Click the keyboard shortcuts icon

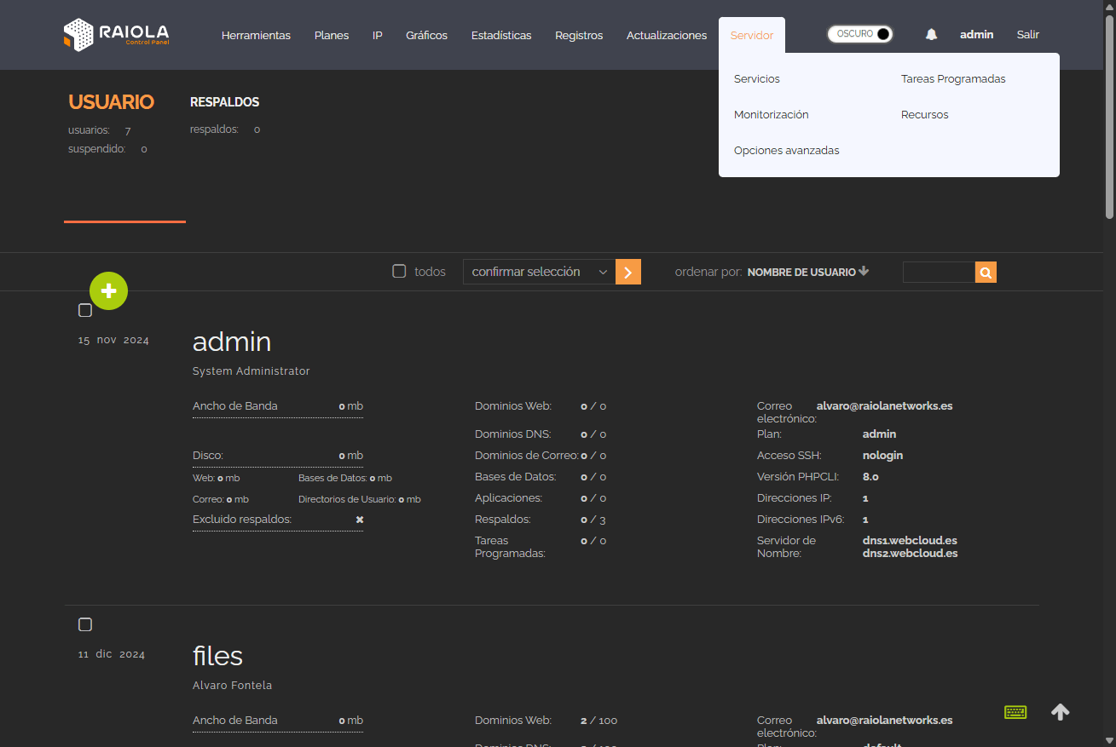point(1015,712)
